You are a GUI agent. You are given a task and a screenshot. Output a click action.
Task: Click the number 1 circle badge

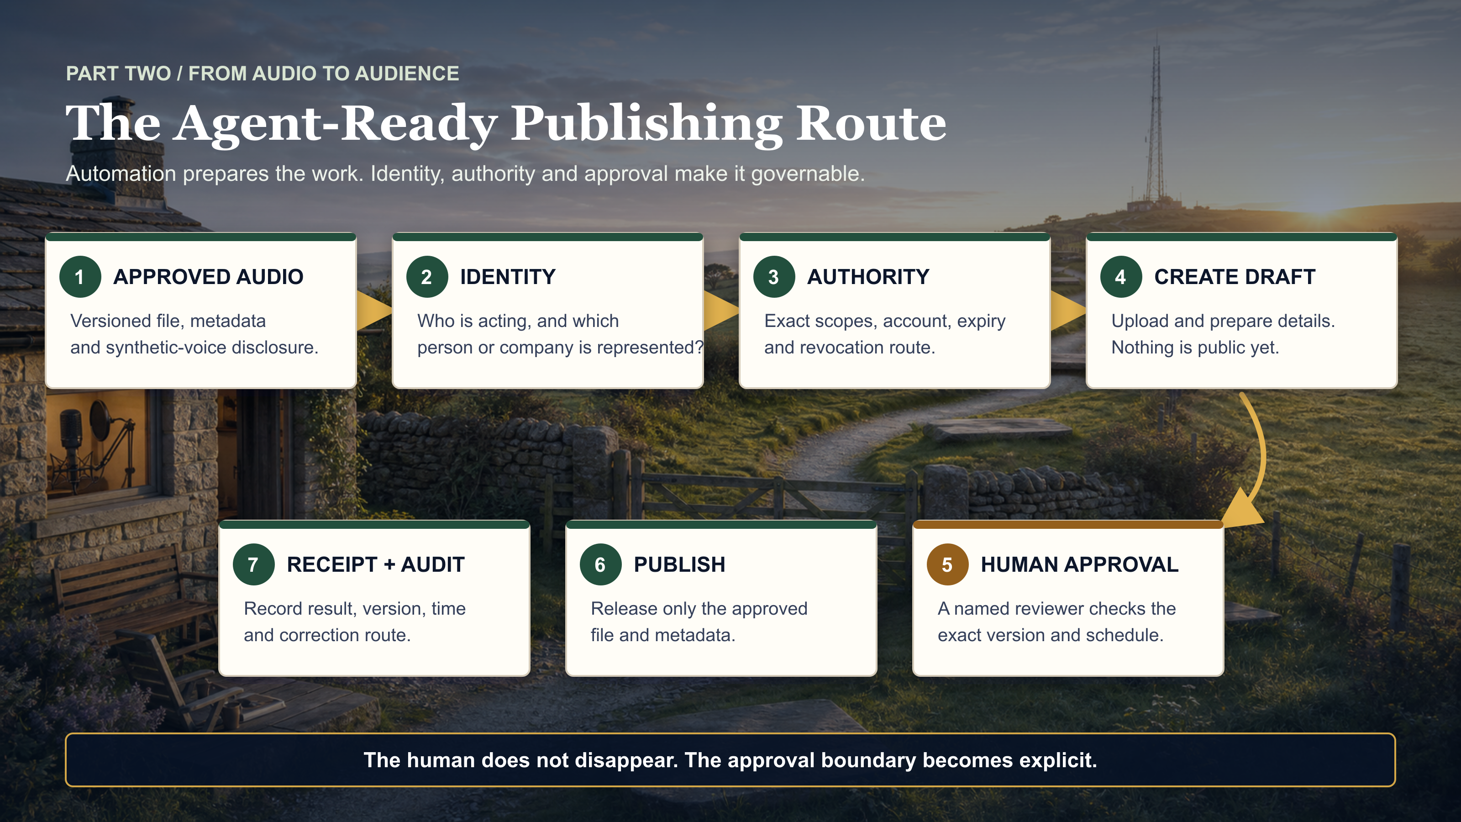coord(80,277)
